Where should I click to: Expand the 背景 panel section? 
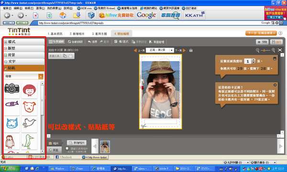coord(24,55)
